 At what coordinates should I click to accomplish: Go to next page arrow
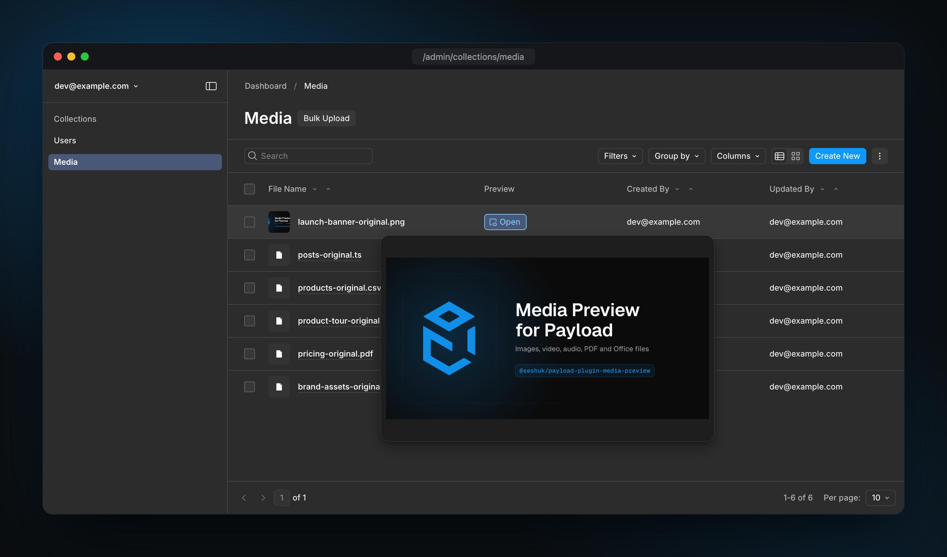(x=263, y=498)
